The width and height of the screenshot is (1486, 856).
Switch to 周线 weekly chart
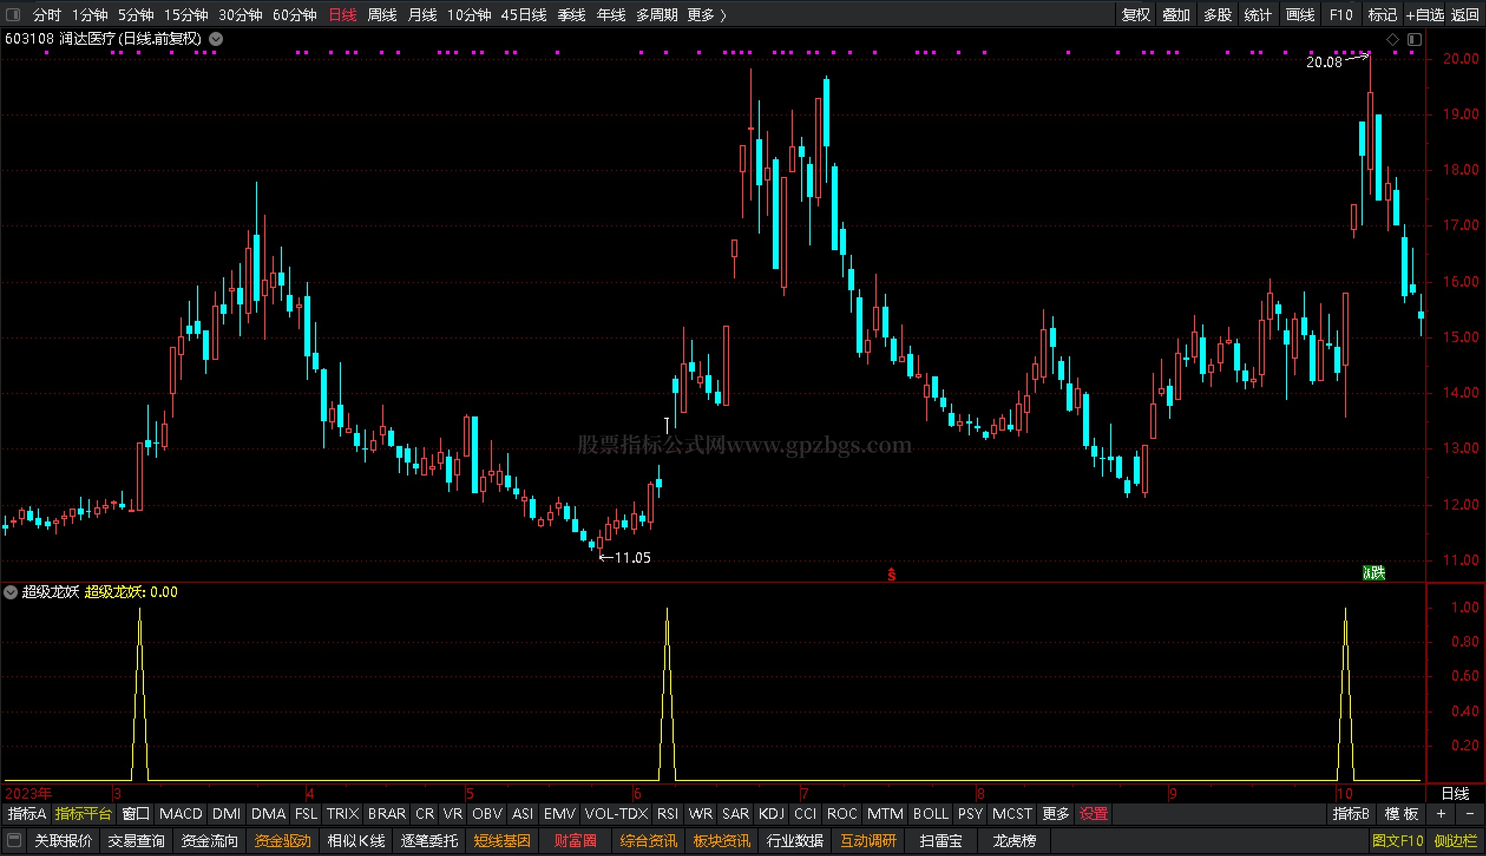click(x=382, y=15)
